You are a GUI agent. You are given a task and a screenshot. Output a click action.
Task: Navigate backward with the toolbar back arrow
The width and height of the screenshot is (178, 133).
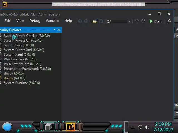tap(80, 21)
